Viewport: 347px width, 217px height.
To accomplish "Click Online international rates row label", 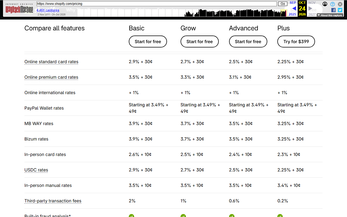I will coord(50,93).
